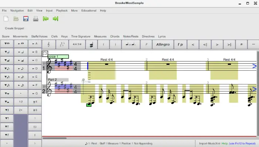259x147 pixels.
Task: Click the 2× double duration button
Action: (21, 110)
